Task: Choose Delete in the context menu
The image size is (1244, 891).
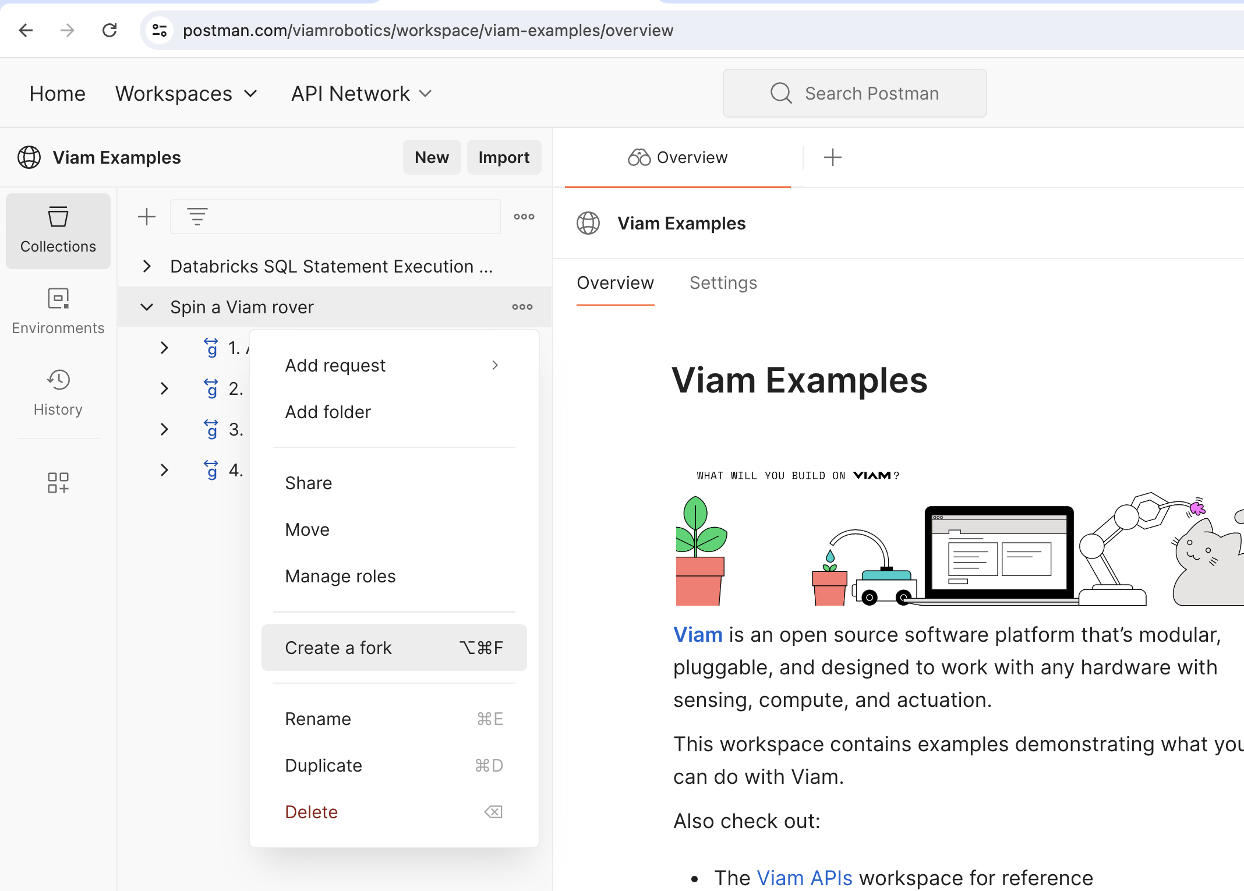Action: point(394,812)
